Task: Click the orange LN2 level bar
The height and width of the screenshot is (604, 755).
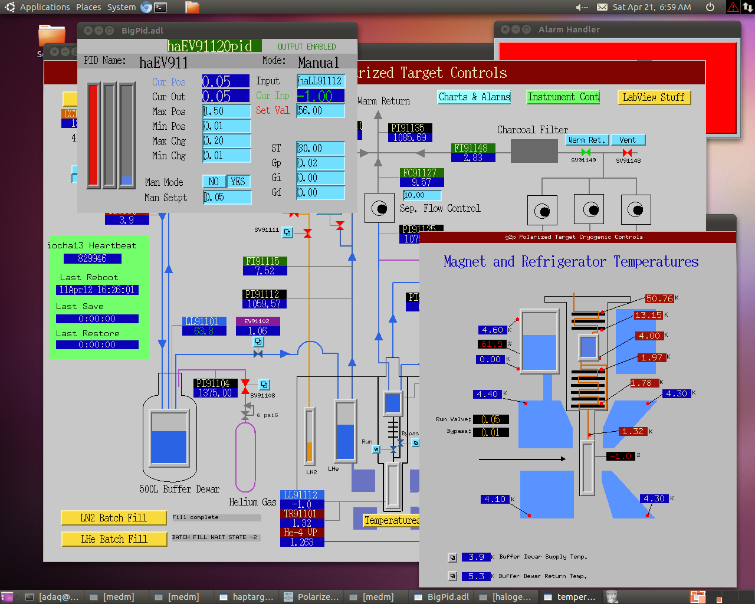Action: click(310, 436)
